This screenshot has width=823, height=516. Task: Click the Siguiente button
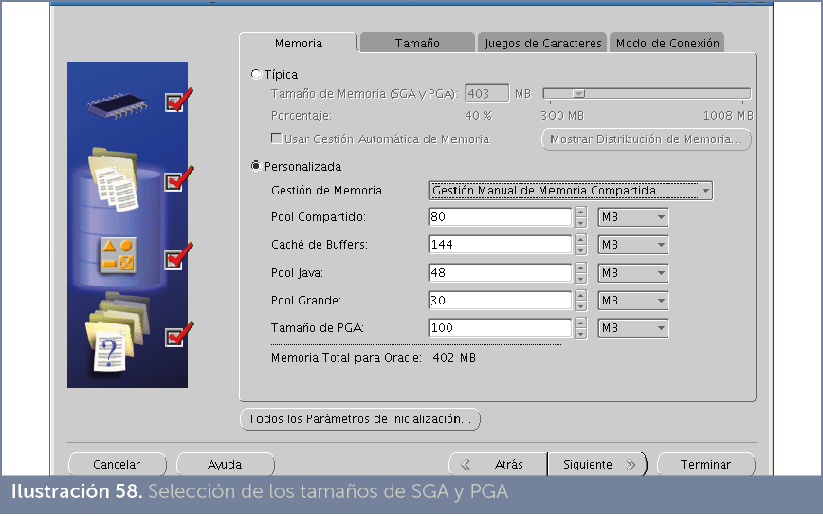(596, 465)
